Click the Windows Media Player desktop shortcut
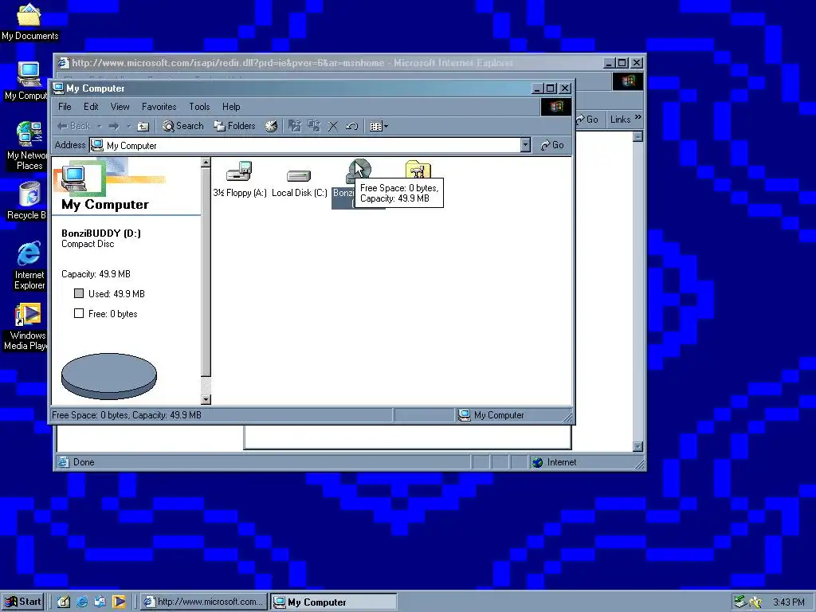Image resolution: width=816 pixels, height=612 pixels. [x=26, y=328]
